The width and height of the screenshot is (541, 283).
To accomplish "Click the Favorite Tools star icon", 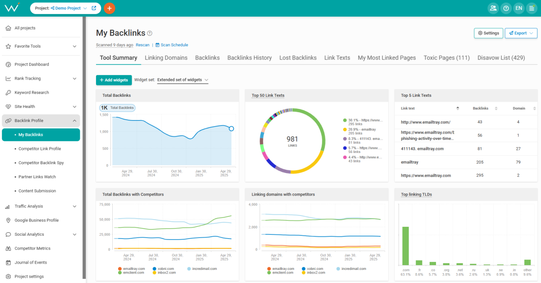I will click(8, 46).
